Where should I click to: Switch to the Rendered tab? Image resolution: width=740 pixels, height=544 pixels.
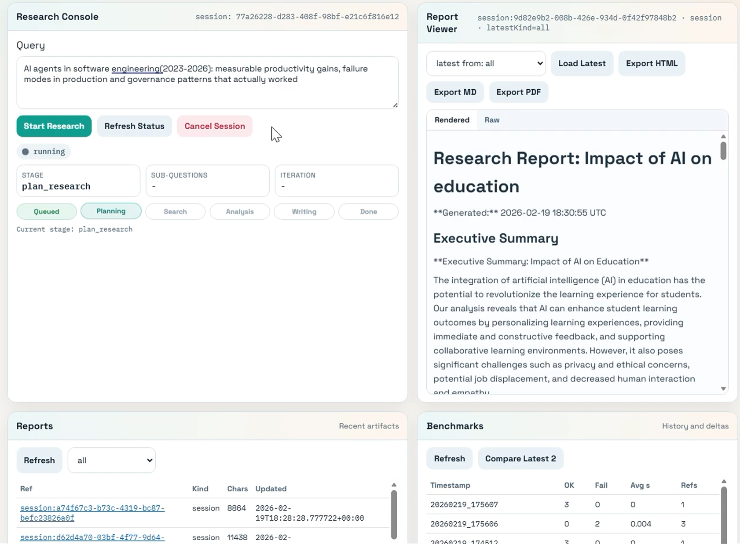point(452,120)
